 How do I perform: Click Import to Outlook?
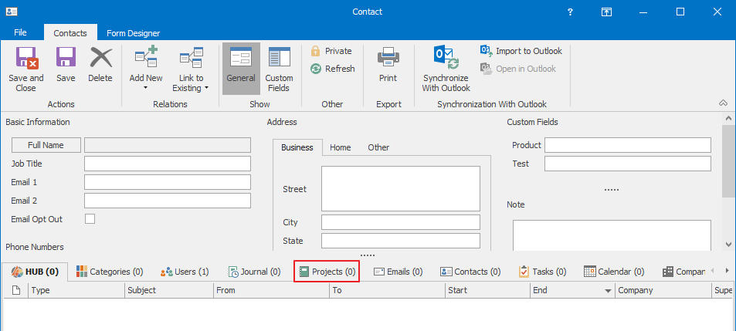pyautogui.click(x=521, y=51)
